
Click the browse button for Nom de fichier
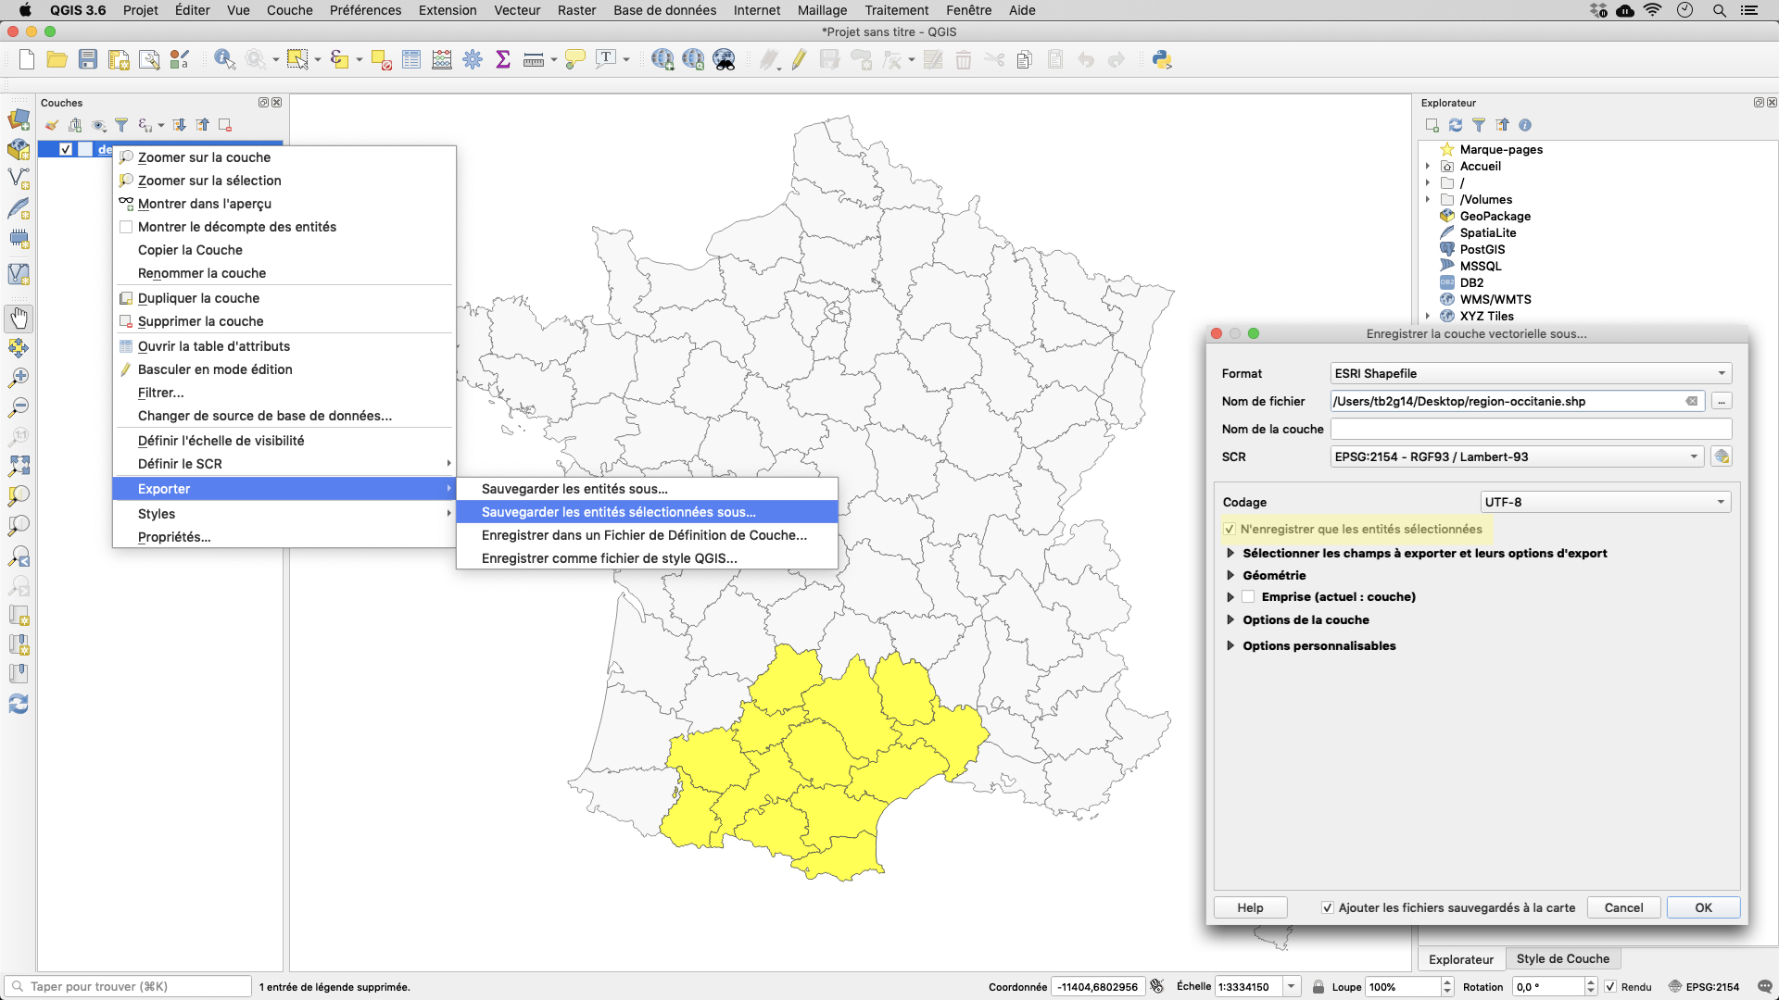click(x=1722, y=401)
